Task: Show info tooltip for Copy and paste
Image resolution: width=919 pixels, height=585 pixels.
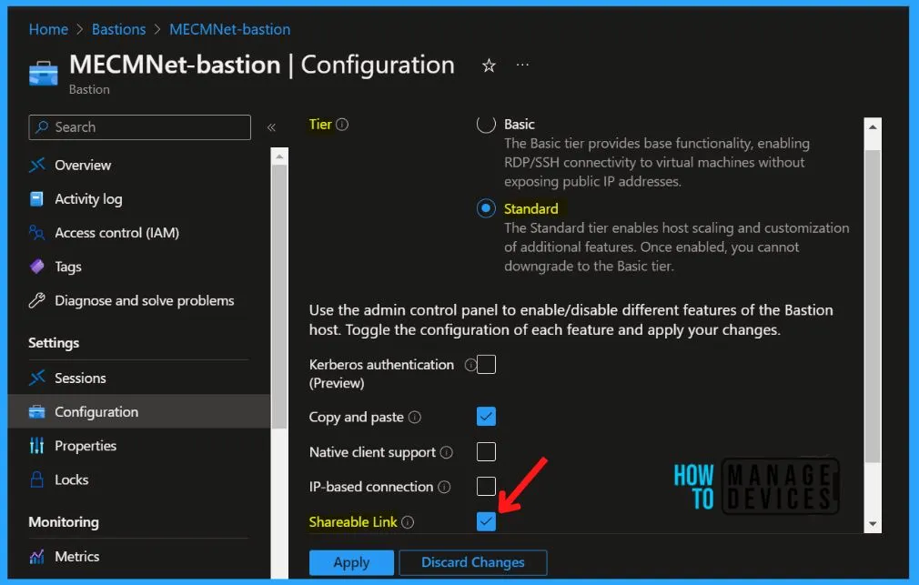Action: (x=414, y=418)
